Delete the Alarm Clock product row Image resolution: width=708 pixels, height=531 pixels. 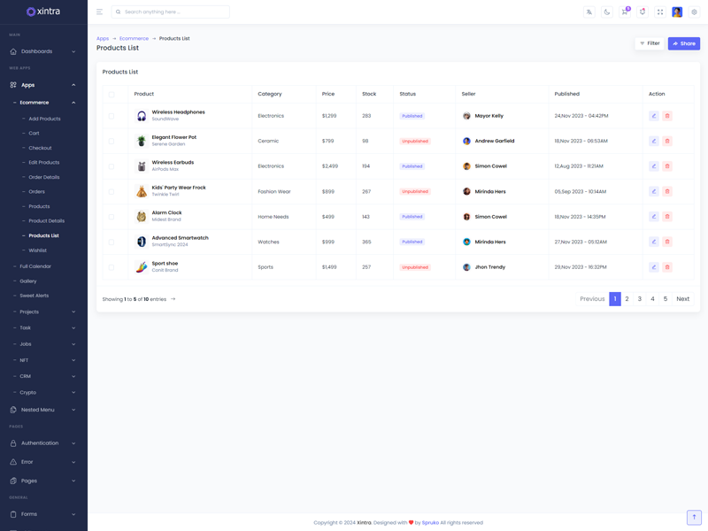click(x=667, y=217)
